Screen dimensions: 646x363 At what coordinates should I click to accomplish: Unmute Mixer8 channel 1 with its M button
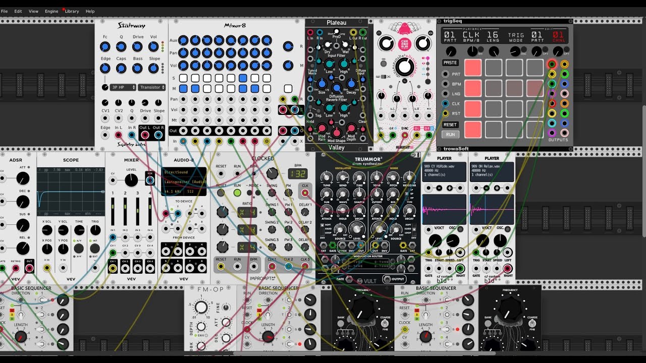pos(183,89)
